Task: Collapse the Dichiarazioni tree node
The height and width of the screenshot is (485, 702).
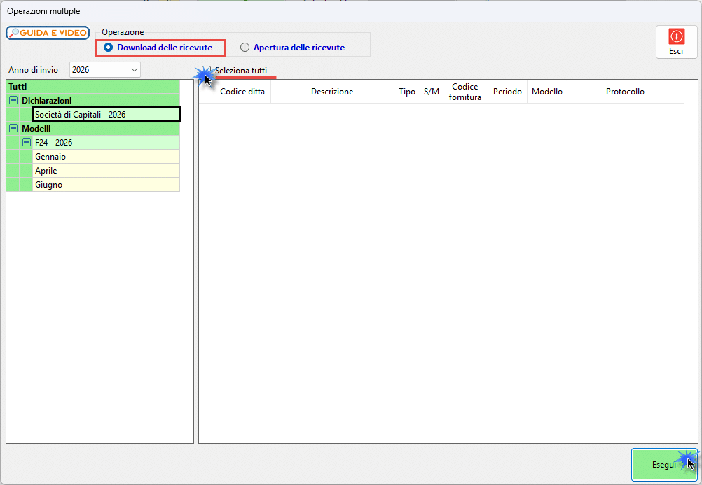Action: [13, 101]
